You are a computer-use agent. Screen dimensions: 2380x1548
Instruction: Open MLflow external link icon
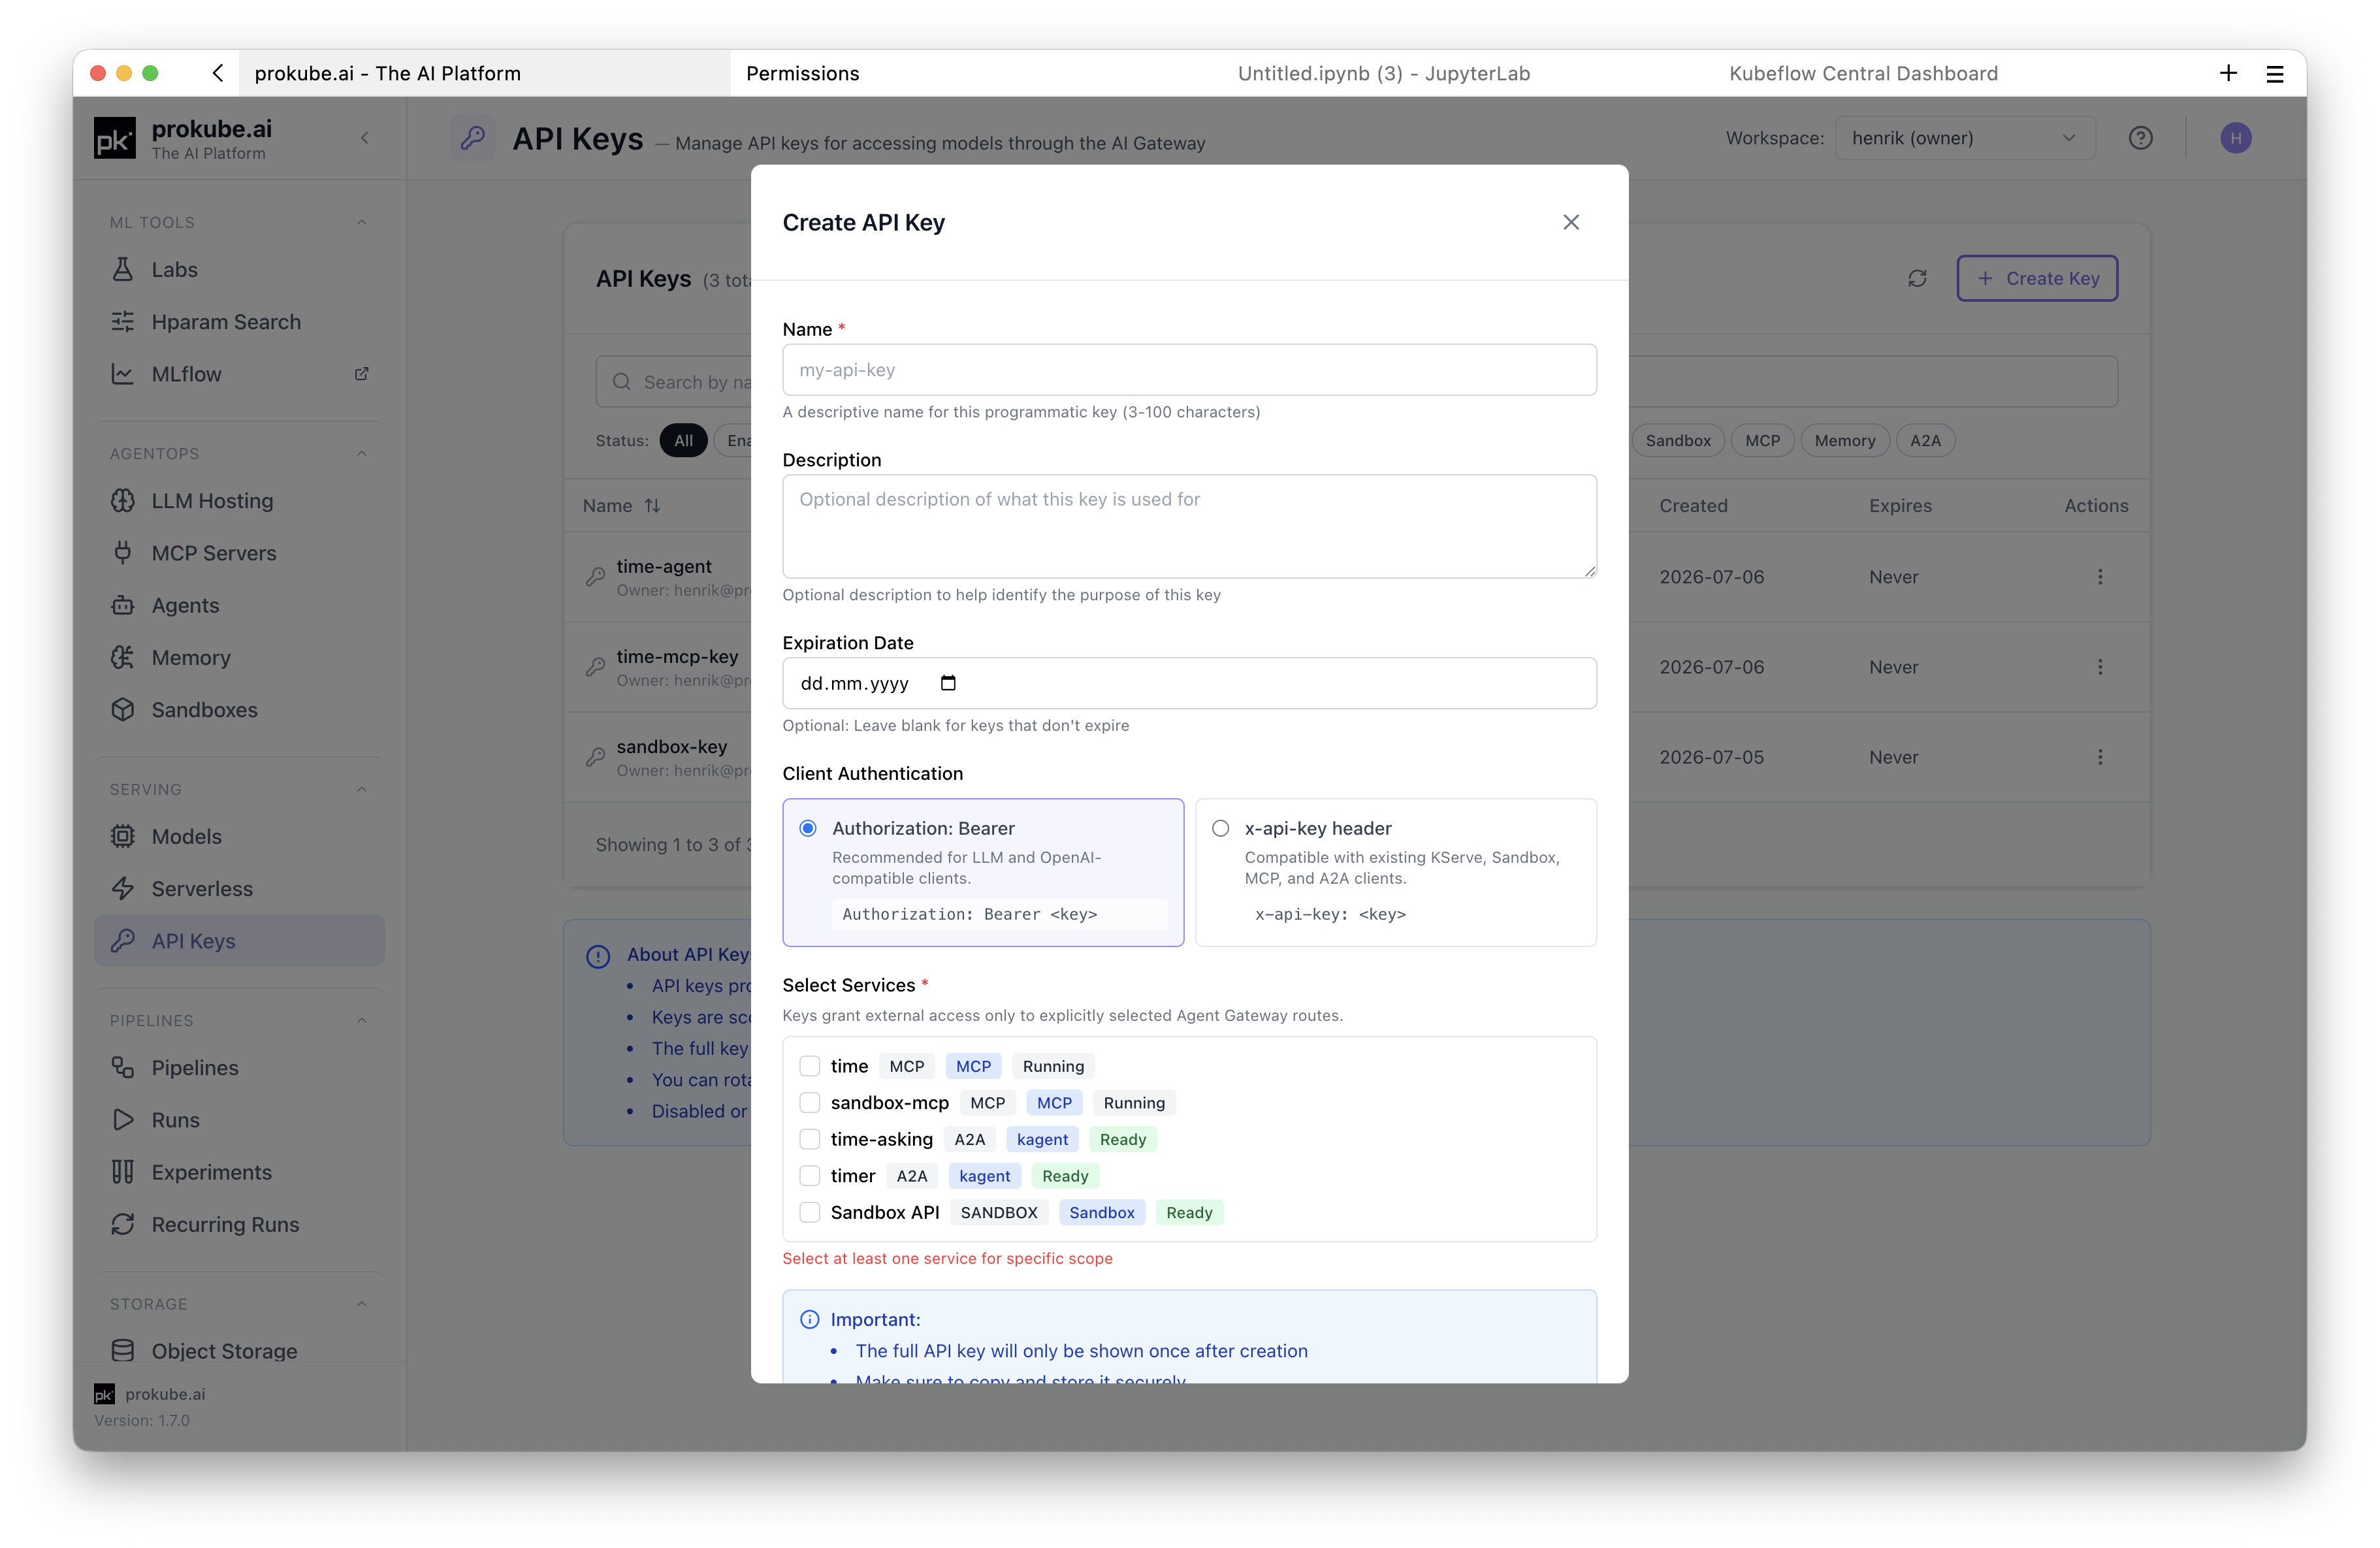point(362,374)
